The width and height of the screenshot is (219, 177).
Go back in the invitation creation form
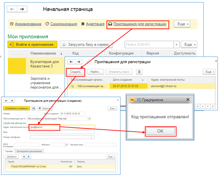[x=6, y=101]
